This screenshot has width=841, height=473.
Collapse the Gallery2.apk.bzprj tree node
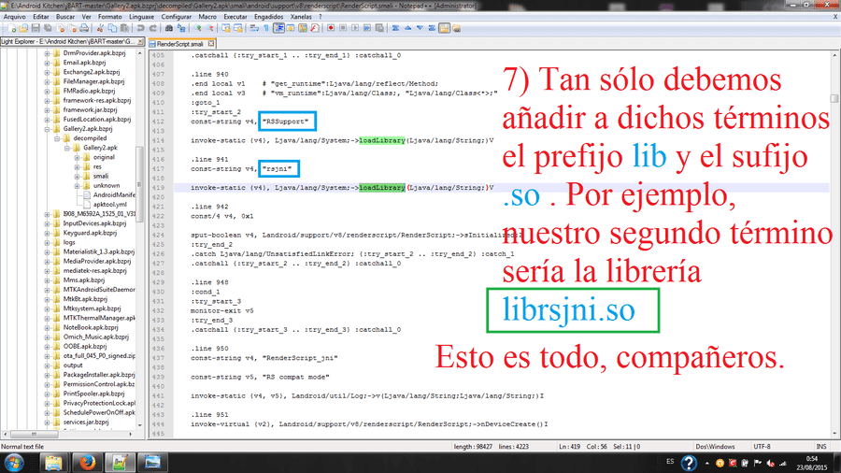(x=48, y=129)
